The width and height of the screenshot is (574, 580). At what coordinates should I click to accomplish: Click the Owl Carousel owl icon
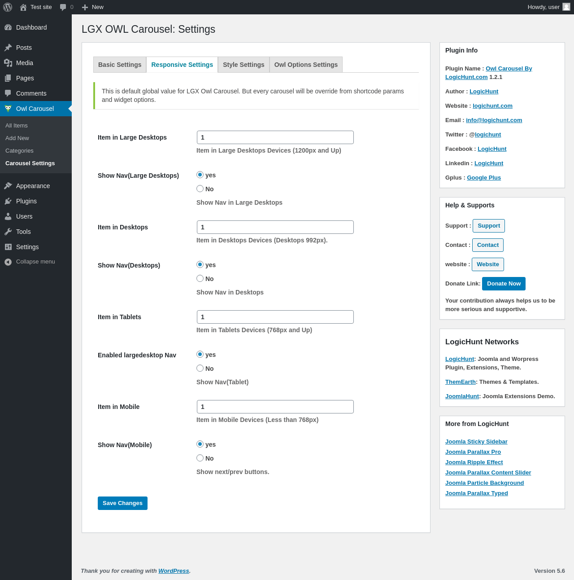[8, 109]
